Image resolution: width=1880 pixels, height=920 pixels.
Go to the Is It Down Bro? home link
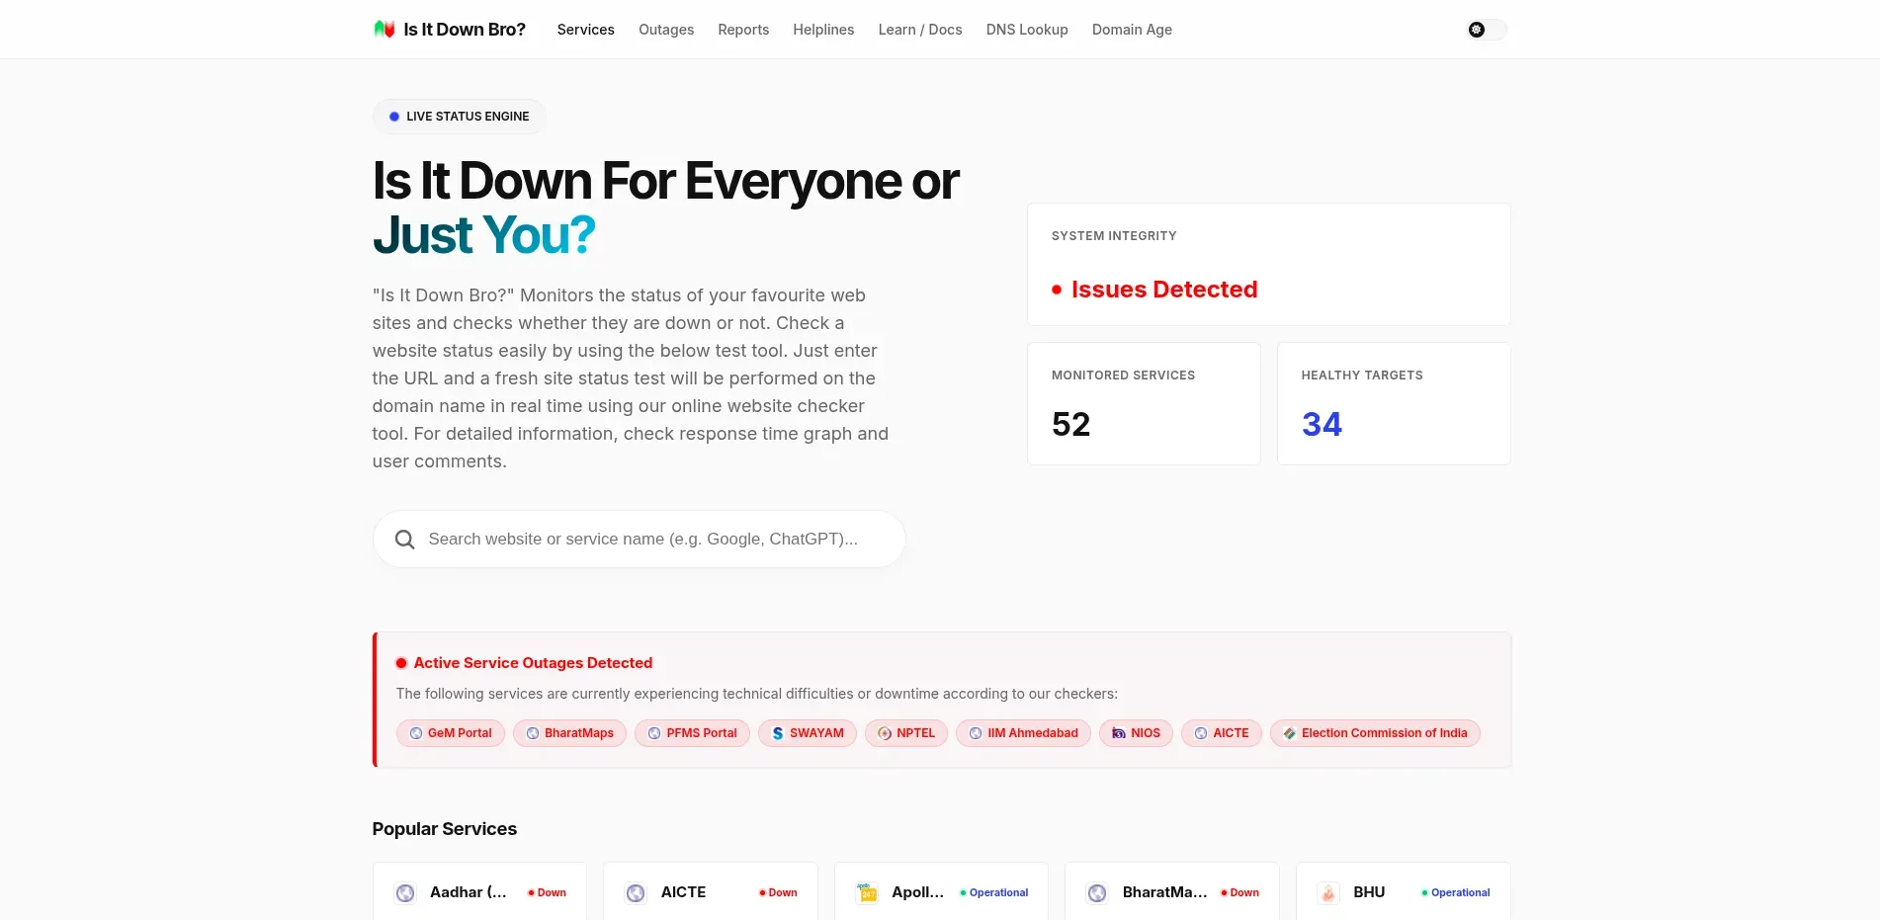(450, 30)
